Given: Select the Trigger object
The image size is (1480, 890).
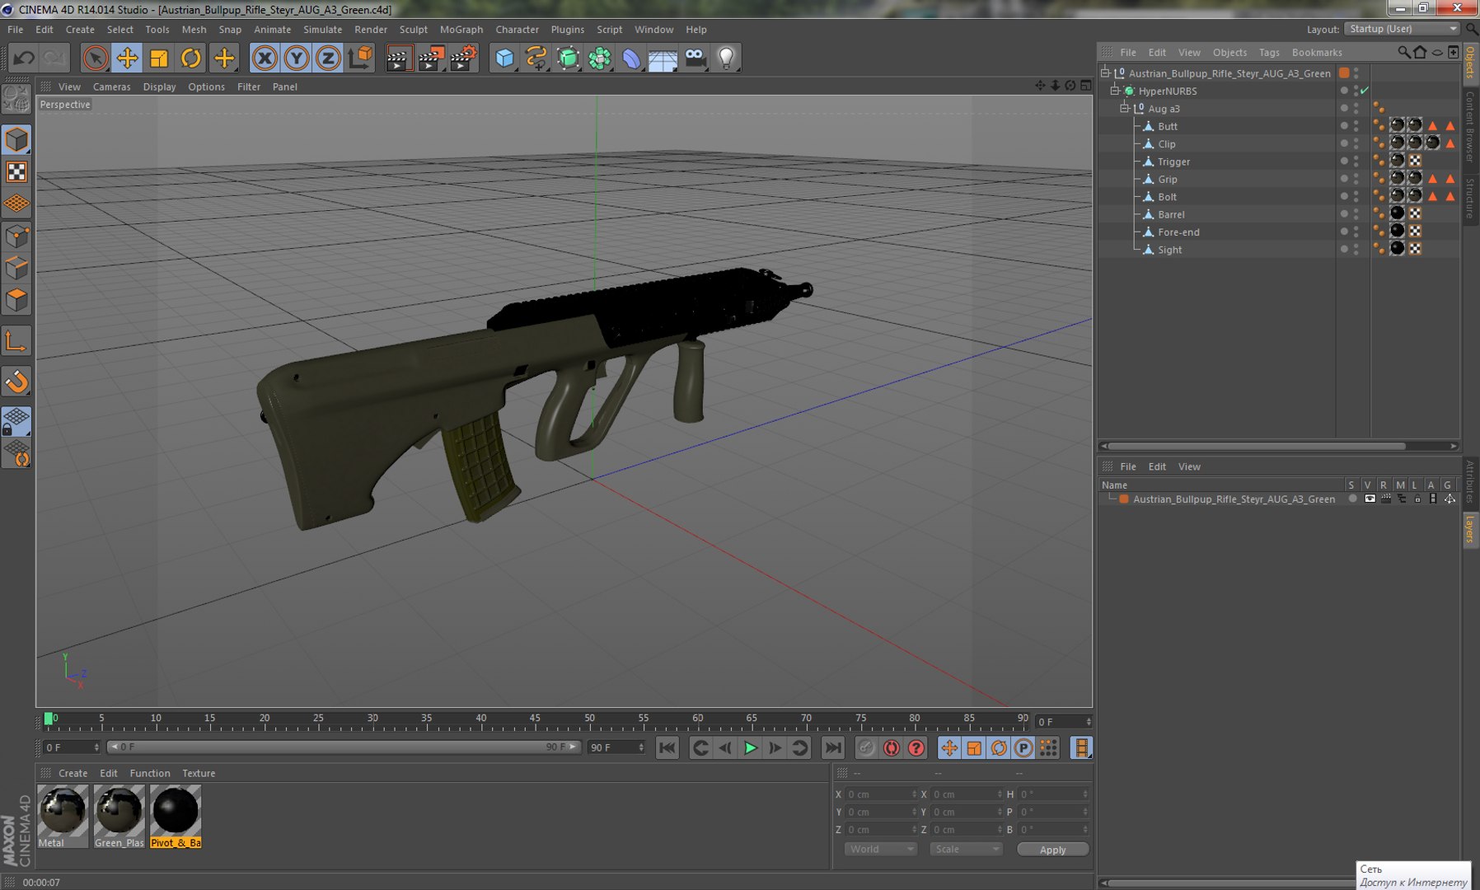Looking at the screenshot, I should (1173, 162).
